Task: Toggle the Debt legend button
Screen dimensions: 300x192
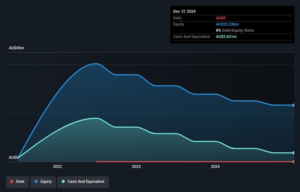Action: pos(17,182)
